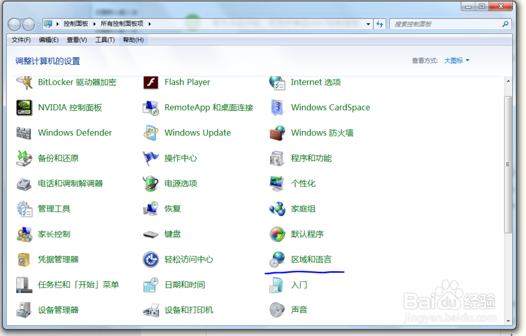Click the vertical scrollbar thumb
This screenshot has height=336, width=526.
tap(508, 165)
